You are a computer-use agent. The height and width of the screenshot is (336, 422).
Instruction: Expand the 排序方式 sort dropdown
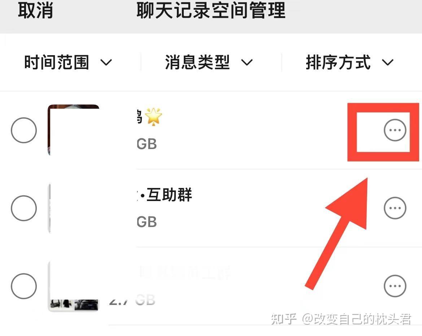pyautogui.click(x=349, y=62)
